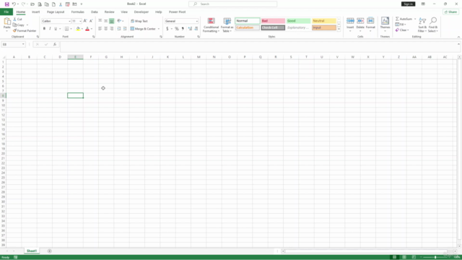Apply accounting dollar format

click(167, 29)
